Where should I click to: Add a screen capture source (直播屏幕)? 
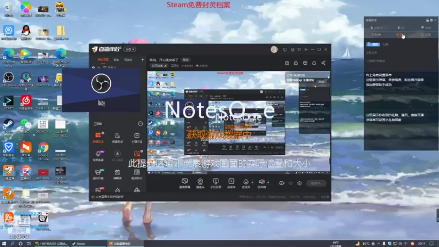click(x=184, y=183)
